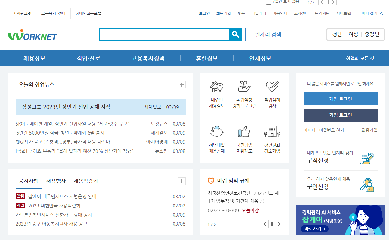
Task: Open 삼성그룹 2023년 상반기 신입 공채 headline
Action: (x=66, y=107)
